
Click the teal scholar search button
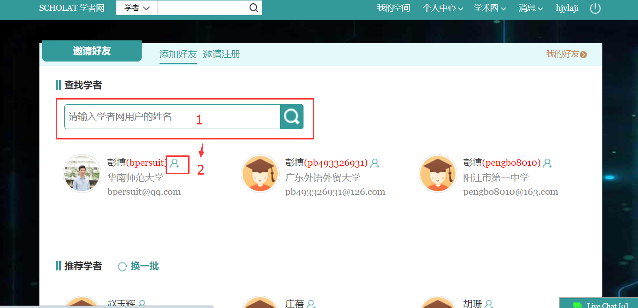(x=292, y=116)
